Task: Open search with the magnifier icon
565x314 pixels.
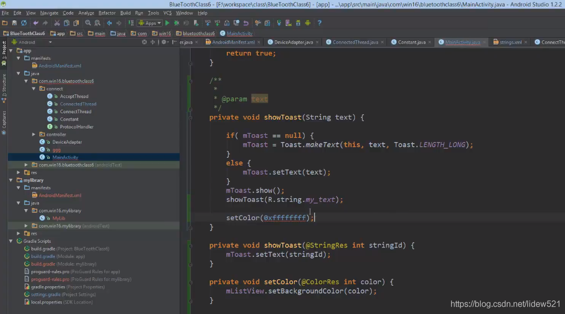Action: click(x=89, y=23)
